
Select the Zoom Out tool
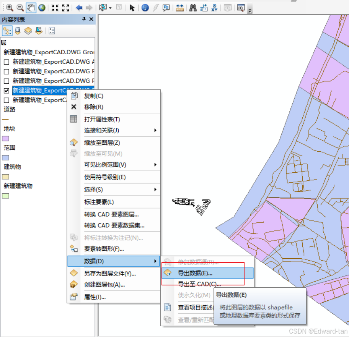(x=20, y=8)
